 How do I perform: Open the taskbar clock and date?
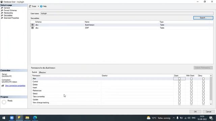coord(202,118)
